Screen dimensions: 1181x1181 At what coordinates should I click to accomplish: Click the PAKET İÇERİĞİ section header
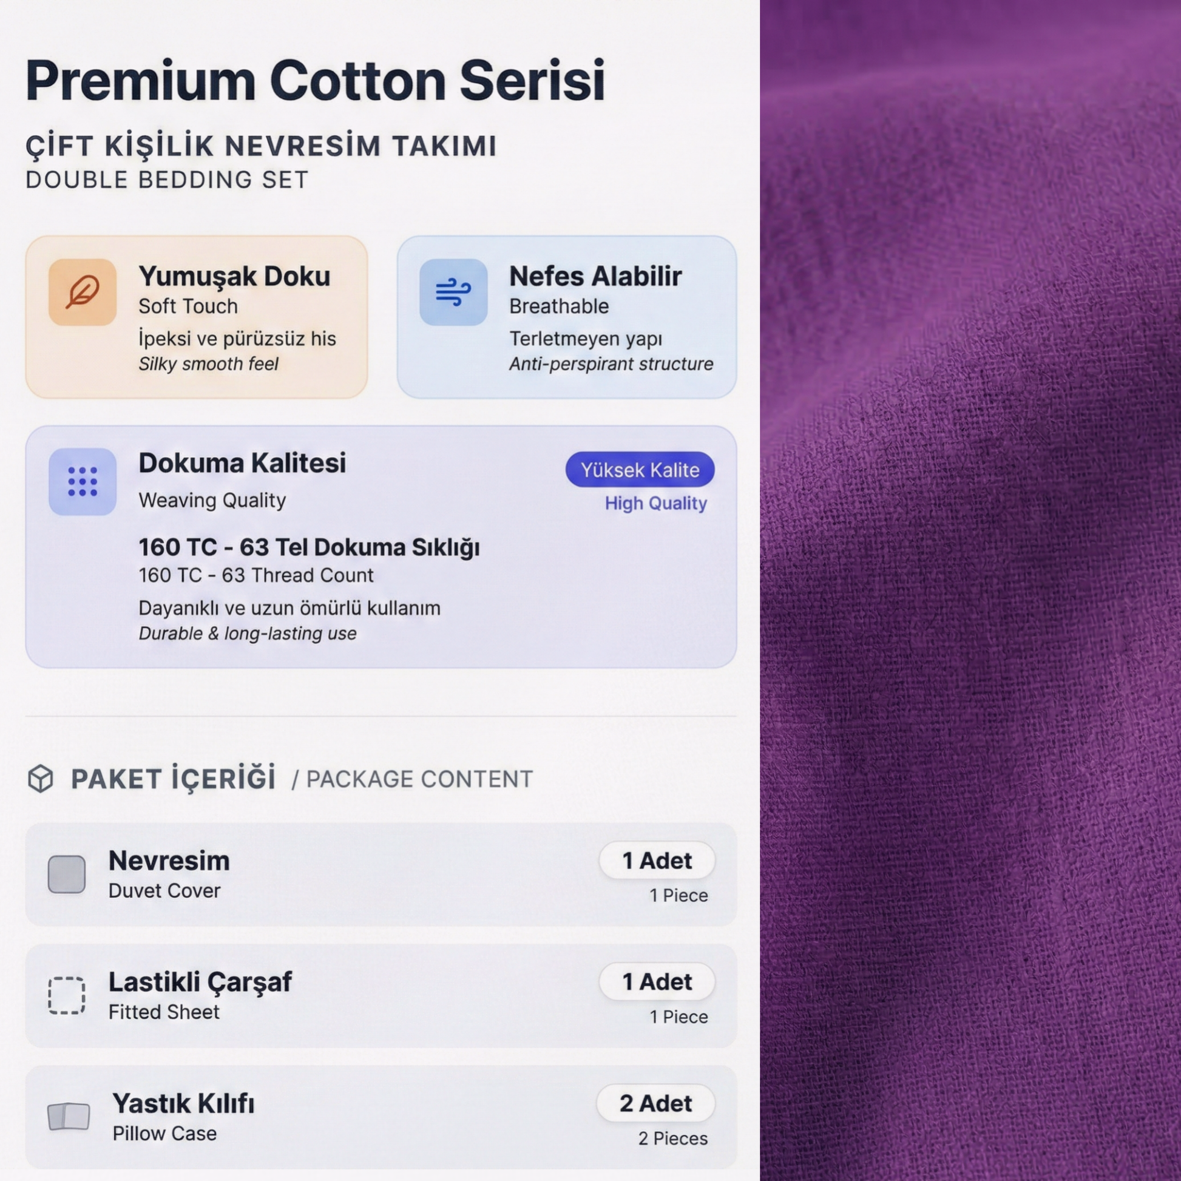(x=173, y=779)
